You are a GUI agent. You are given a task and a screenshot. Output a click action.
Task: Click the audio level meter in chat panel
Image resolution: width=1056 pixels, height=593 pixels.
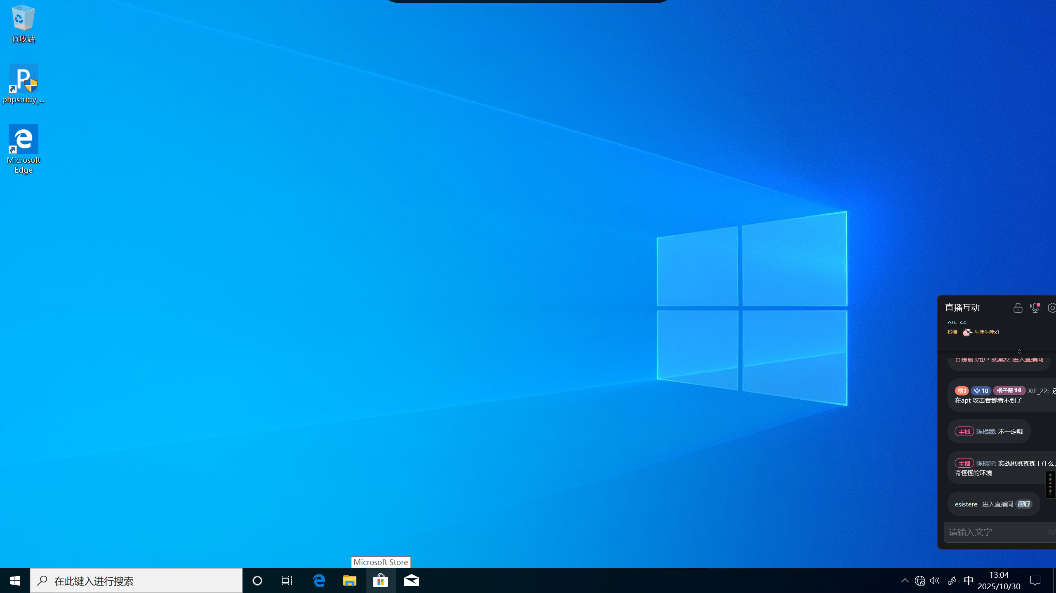pos(1050,484)
